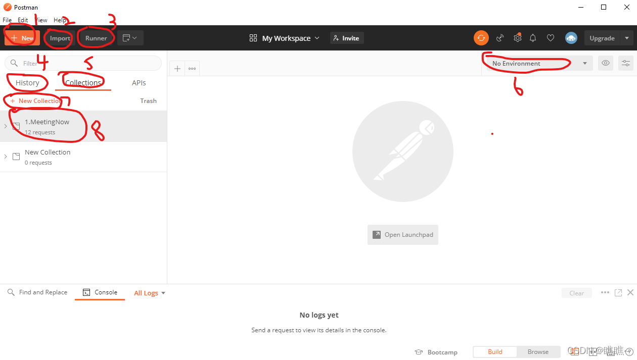
Task: Open the new window dropdown button
Action: pyautogui.click(x=130, y=38)
